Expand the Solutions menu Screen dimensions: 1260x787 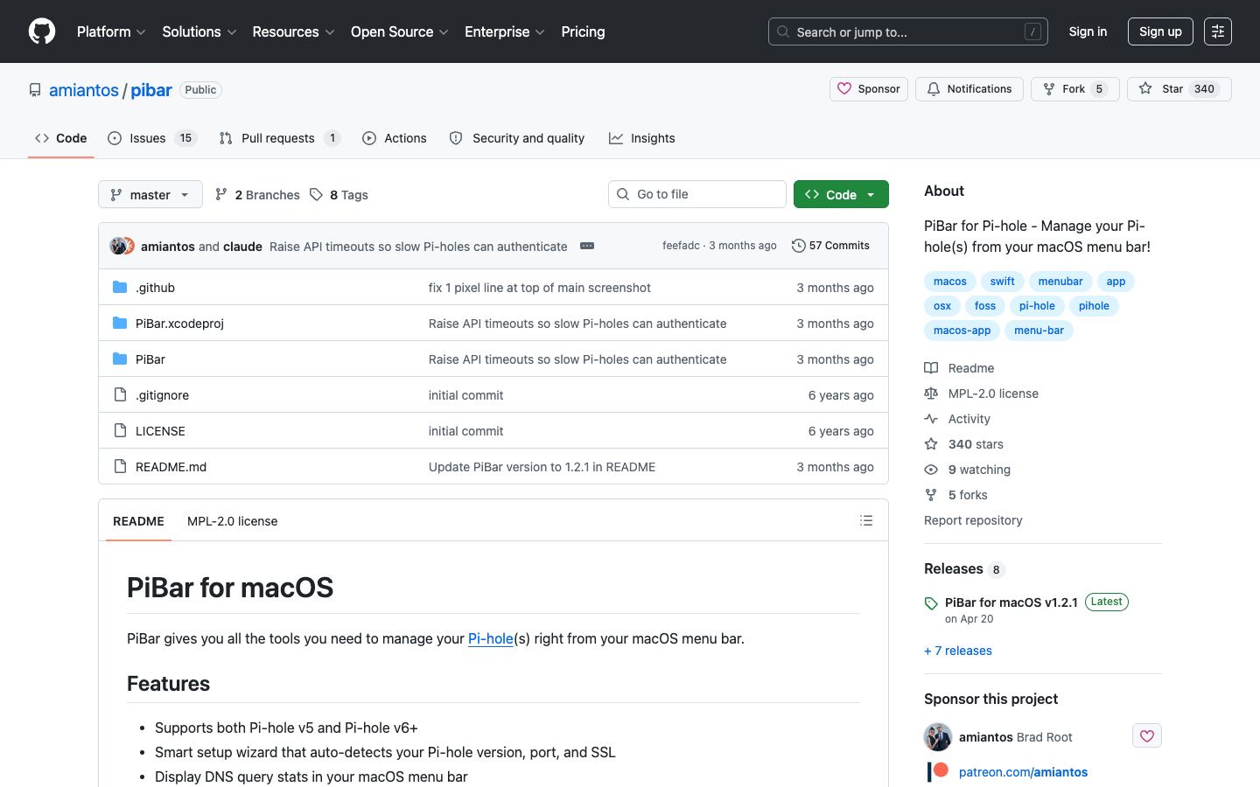click(199, 31)
